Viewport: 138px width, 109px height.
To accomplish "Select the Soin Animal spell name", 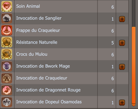I will coord(28,6).
